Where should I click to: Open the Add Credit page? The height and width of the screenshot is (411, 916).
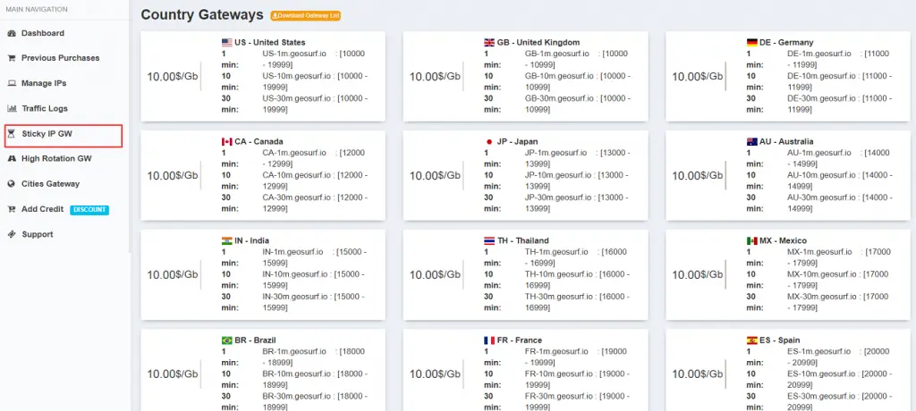coord(43,209)
